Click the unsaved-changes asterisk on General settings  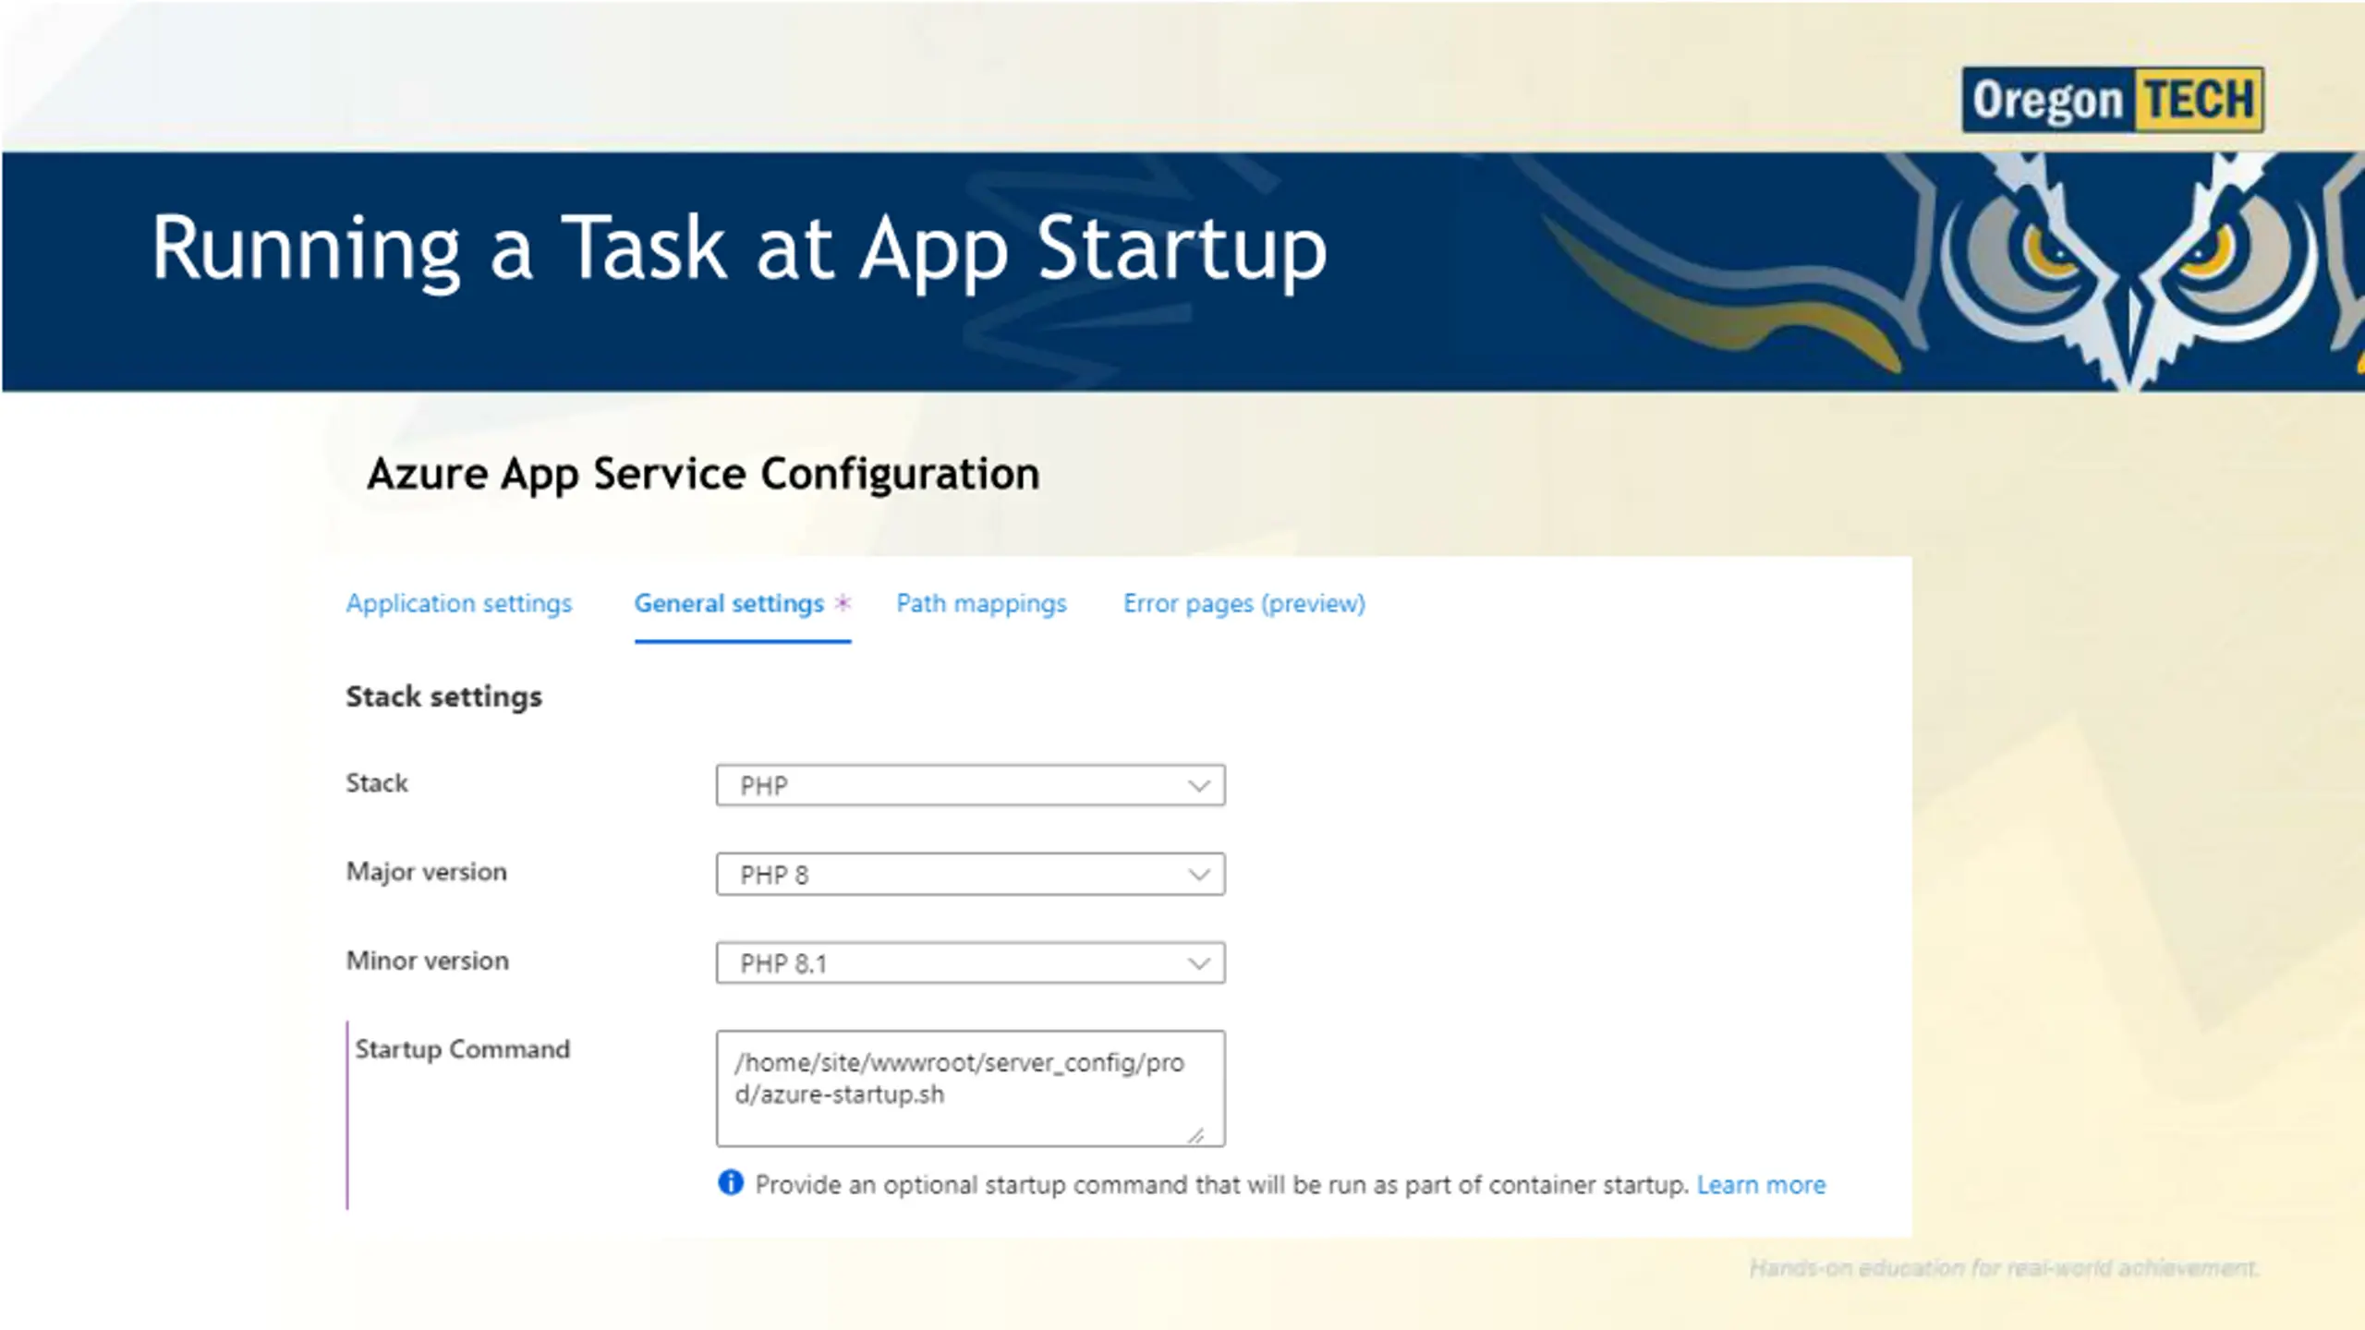click(x=842, y=603)
